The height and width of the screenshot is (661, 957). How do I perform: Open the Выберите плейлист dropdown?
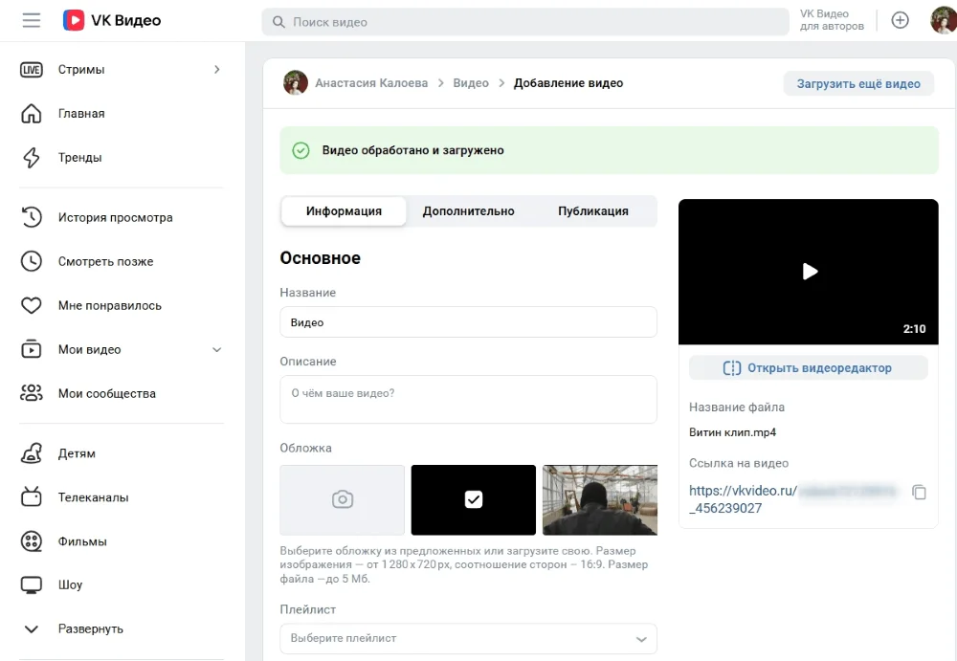pyautogui.click(x=468, y=638)
